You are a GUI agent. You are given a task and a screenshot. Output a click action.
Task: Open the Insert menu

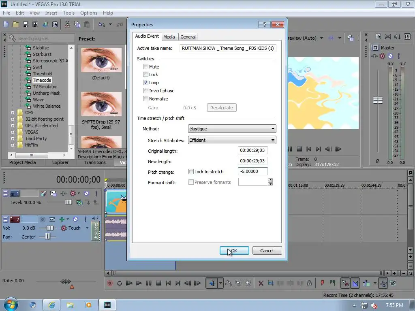tap(51, 13)
